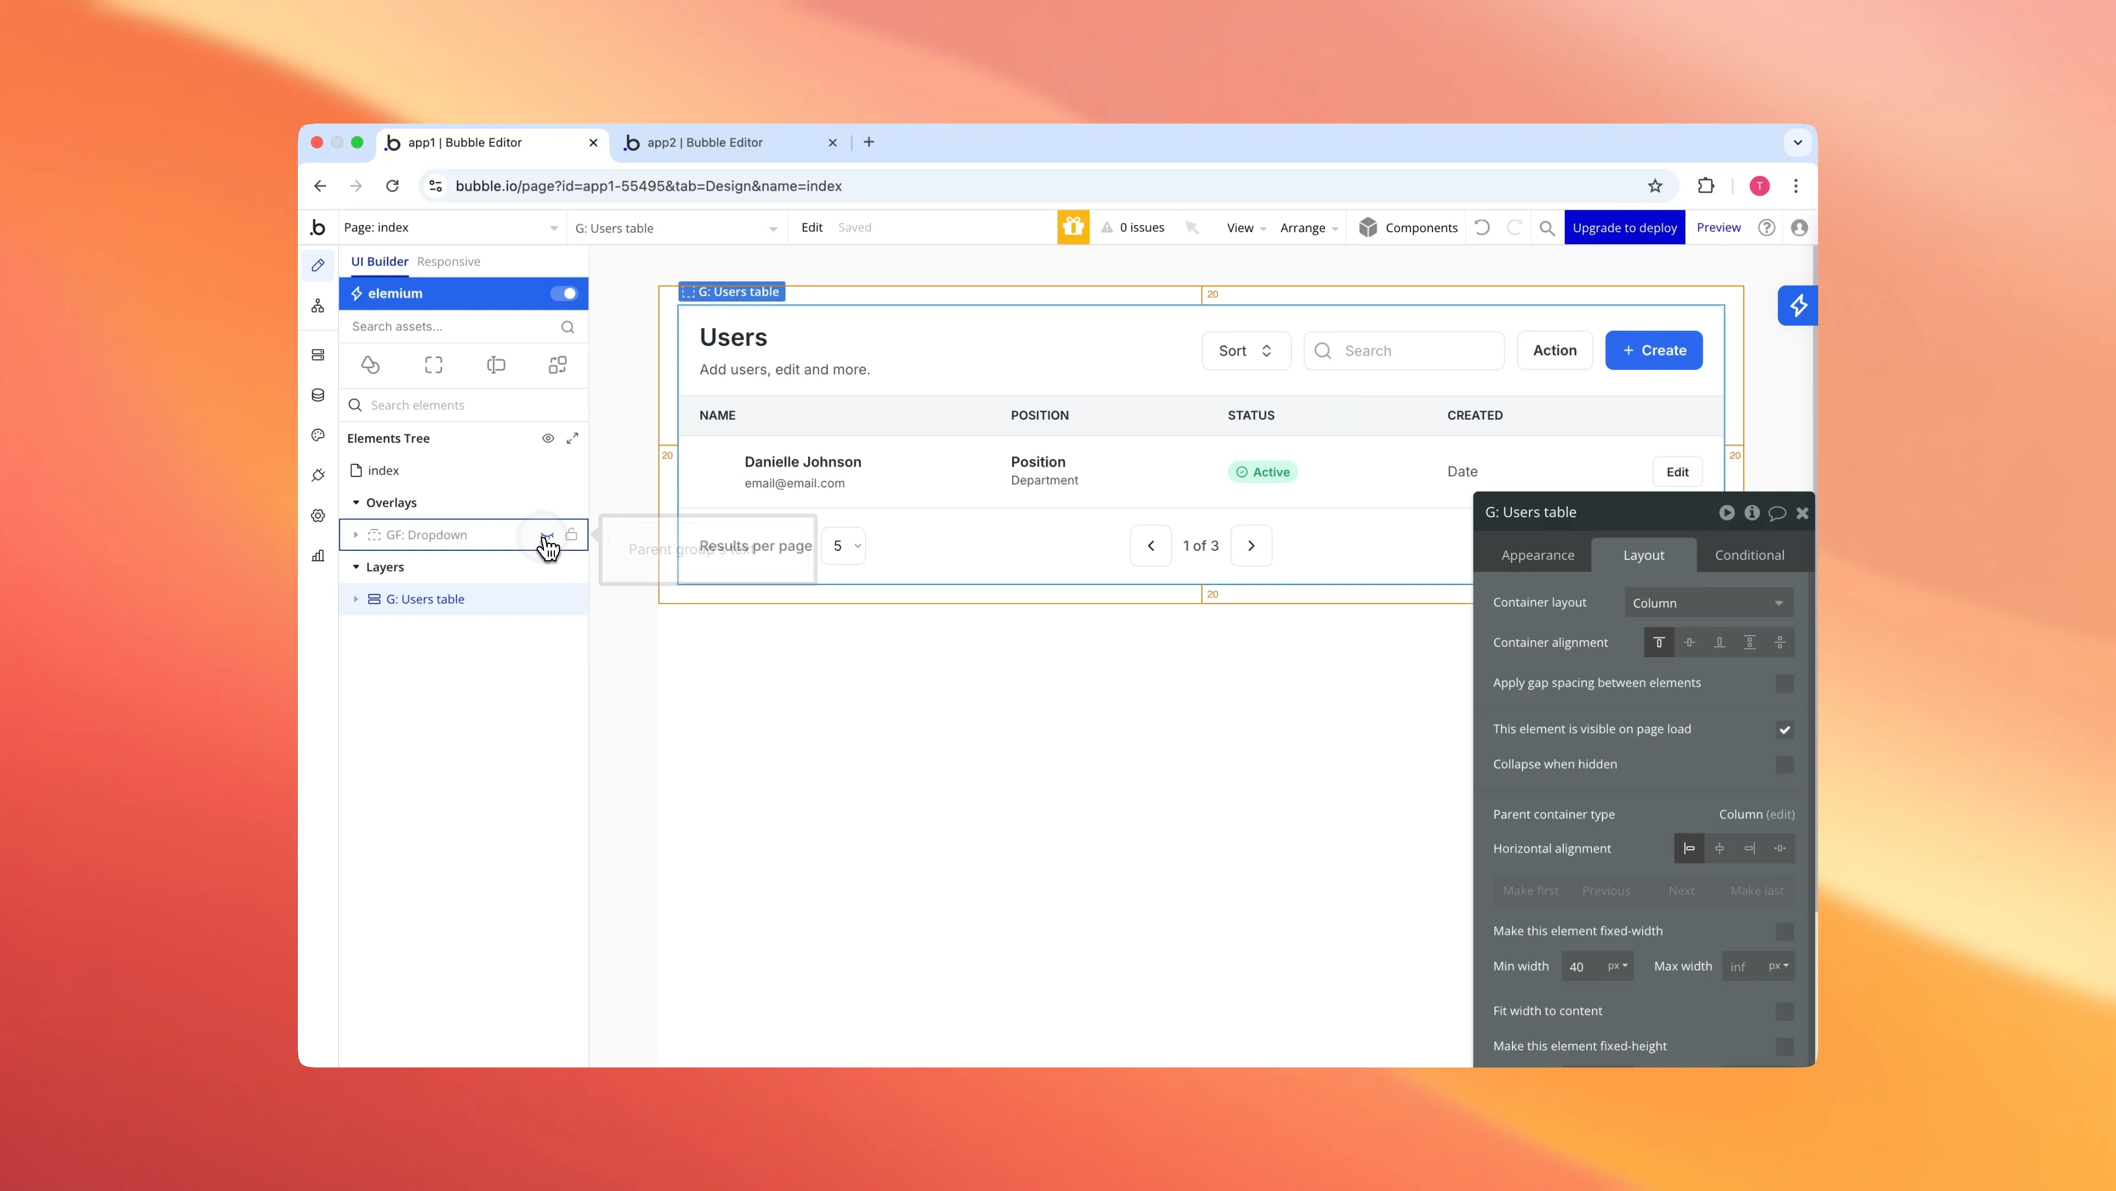Select the grid components asset icon
This screenshot has height=1191, width=2116.
tap(558, 364)
